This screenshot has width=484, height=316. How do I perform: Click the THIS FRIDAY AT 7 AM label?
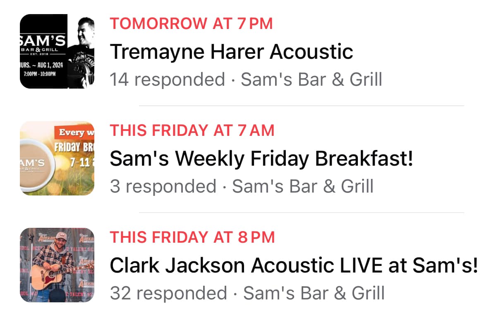pos(192,130)
